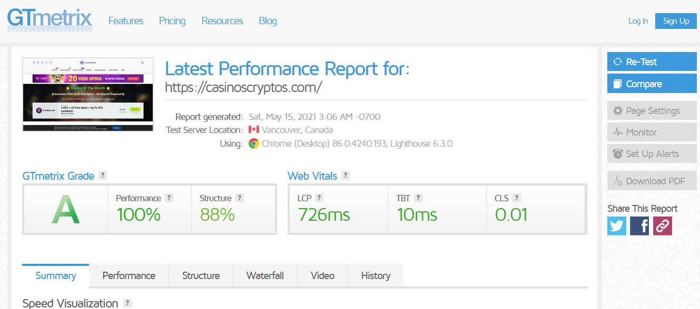
Task: Click the help icon beside CLS
Action: click(x=517, y=198)
